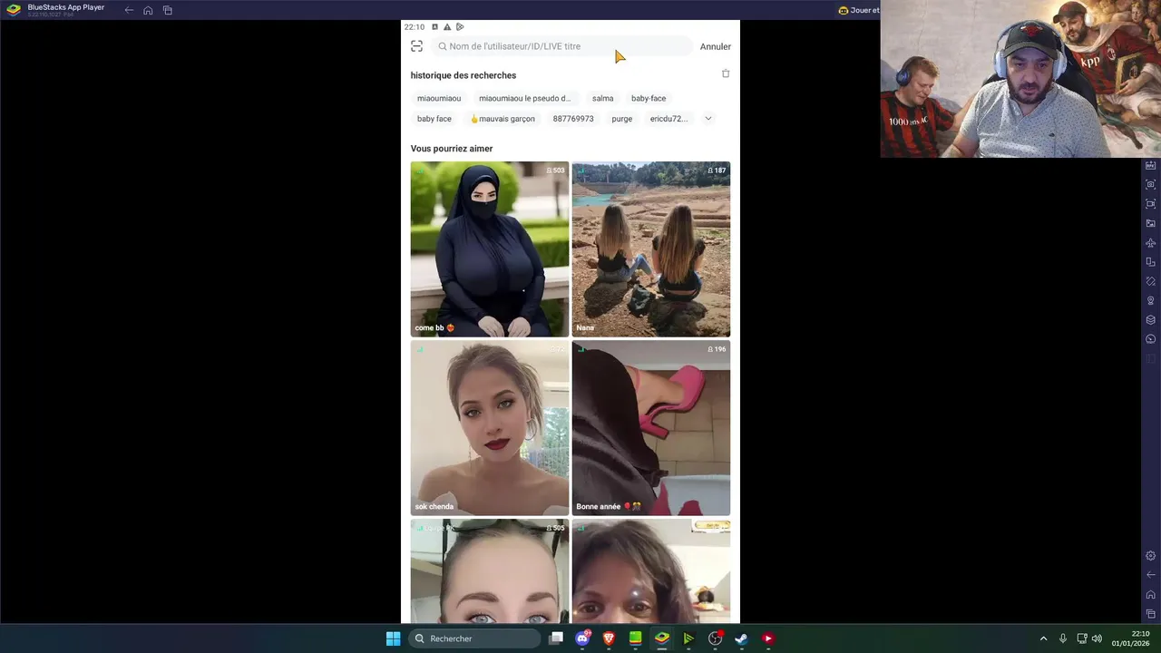Click the back arrow in BlueStacks sidebar
The width and height of the screenshot is (1161, 653).
pyautogui.click(x=1151, y=575)
